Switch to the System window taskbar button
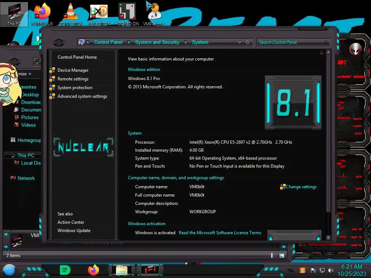This screenshot has width=371, height=278. pos(150,270)
